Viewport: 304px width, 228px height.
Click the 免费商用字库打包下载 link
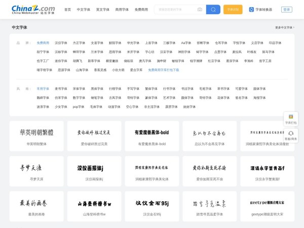163,70
